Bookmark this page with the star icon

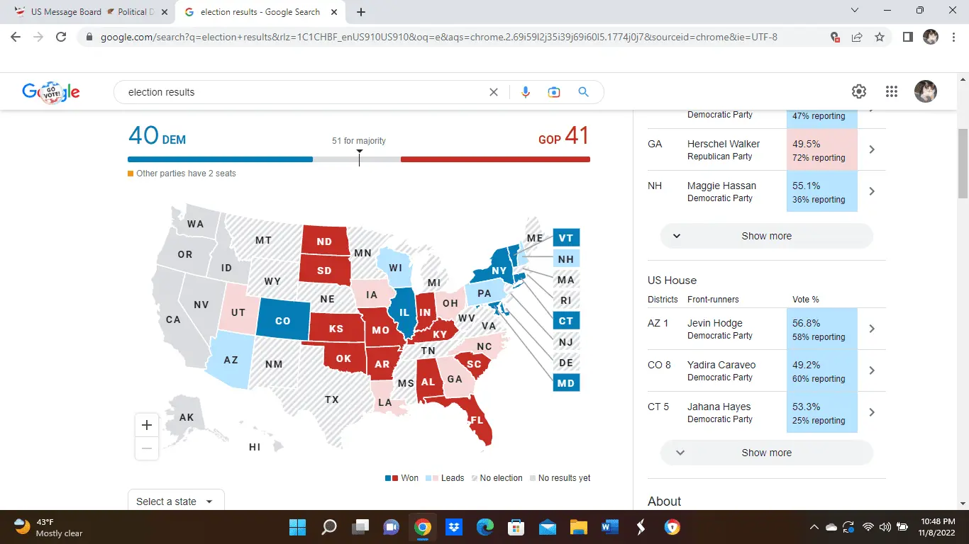(880, 37)
